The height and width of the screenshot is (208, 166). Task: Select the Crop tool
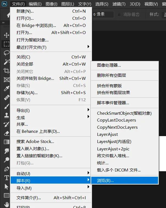tap(7, 71)
